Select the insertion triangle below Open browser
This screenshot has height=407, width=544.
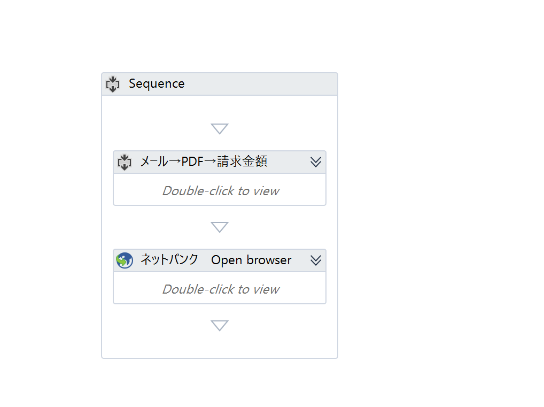220,325
